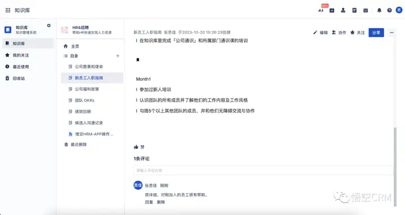The width and height of the screenshot is (405, 215).
Task: Click the bookmark marker in document
Action: [x=138, y=60]
